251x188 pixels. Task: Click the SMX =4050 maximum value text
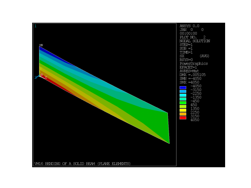(189, 82)
